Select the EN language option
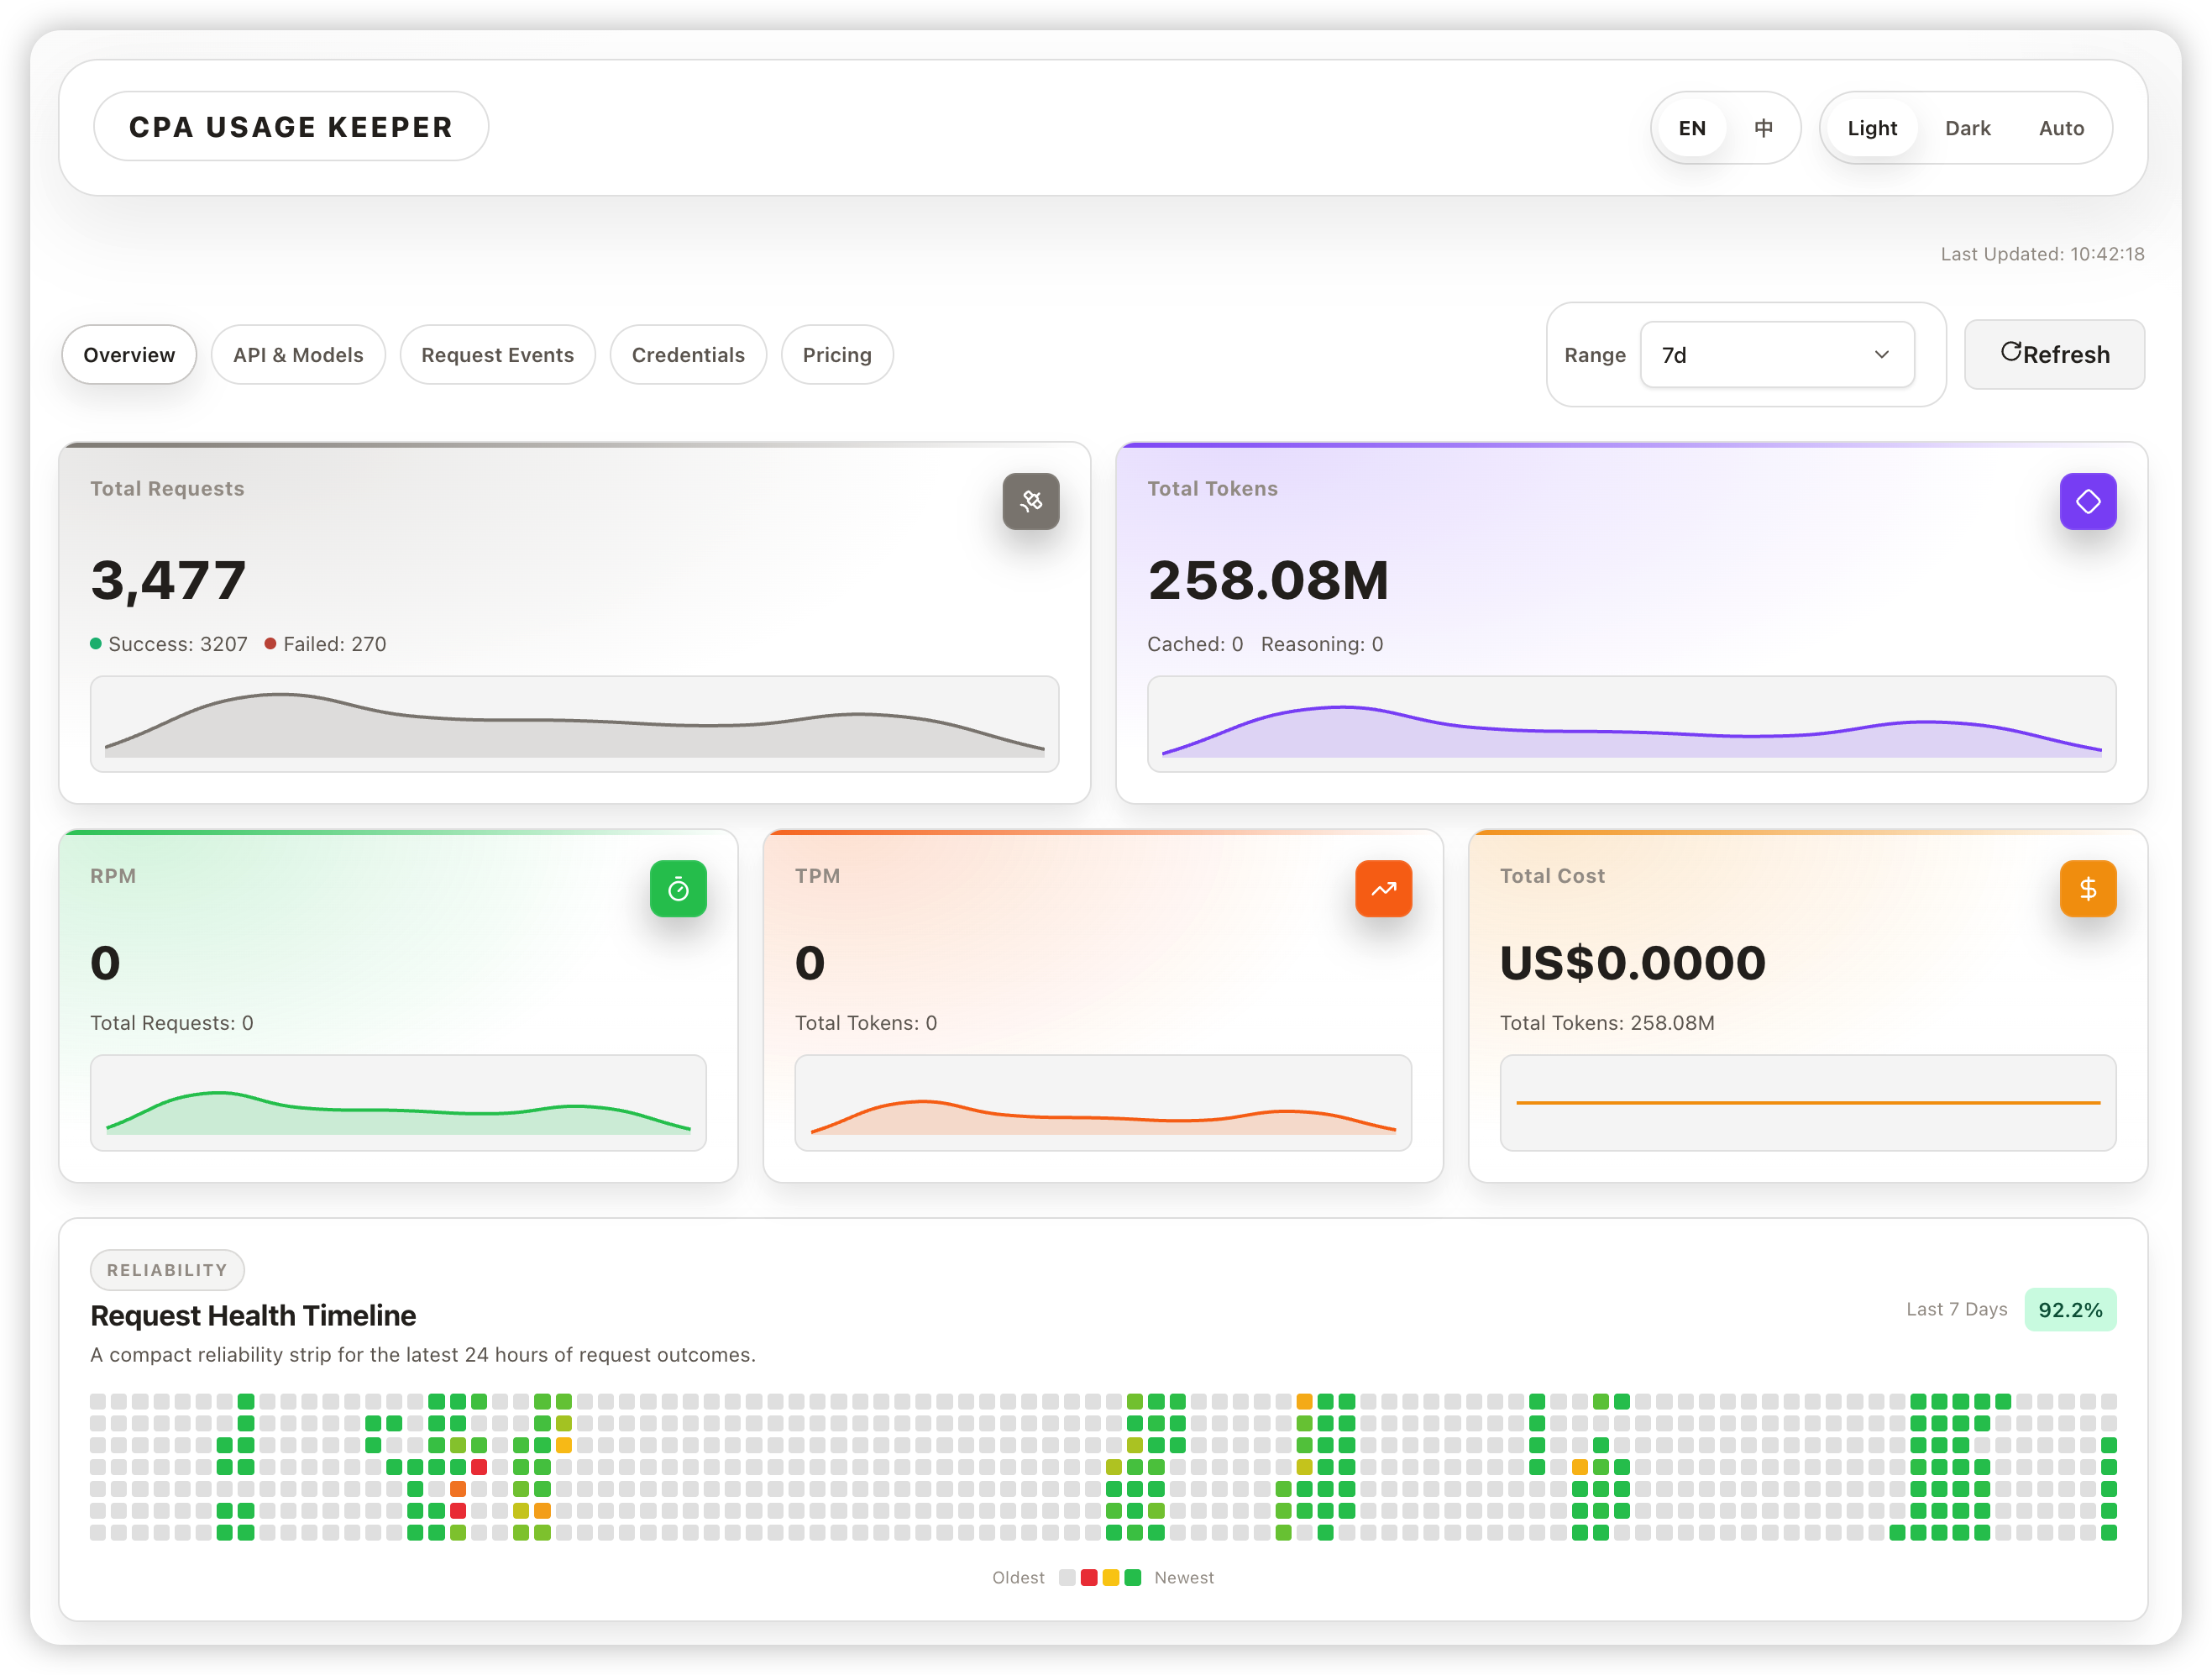2212x1675 pixels. pos(1692,128)
